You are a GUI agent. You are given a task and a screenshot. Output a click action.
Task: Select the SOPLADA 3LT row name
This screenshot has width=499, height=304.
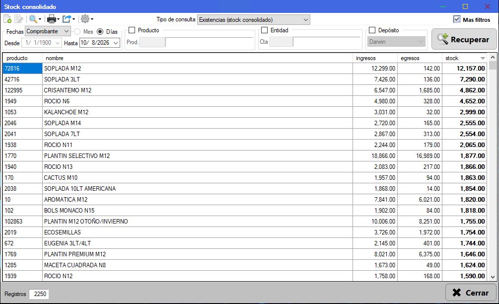[62, 79]
